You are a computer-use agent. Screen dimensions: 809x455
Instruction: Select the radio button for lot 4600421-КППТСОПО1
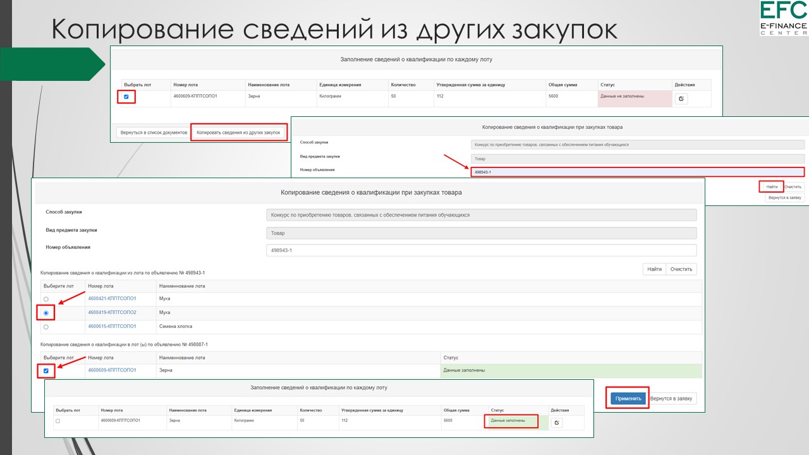click(46, 299)
